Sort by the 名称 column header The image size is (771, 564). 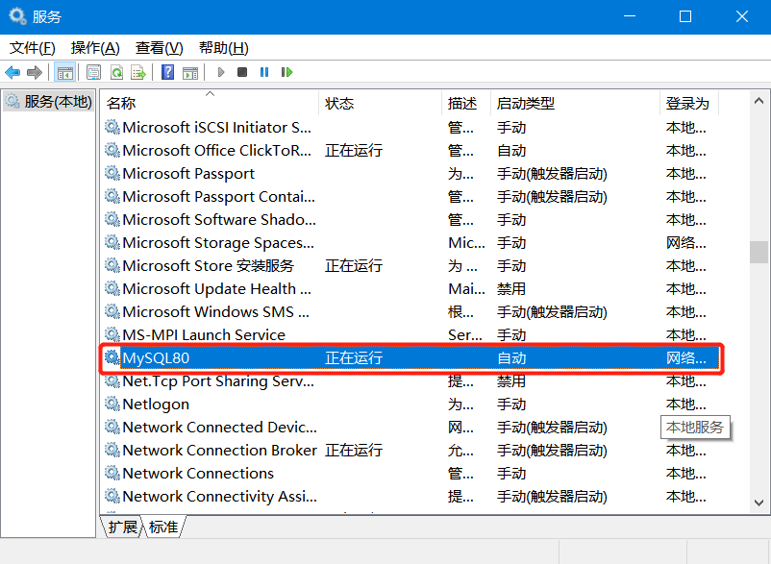click(x=210, y=103)
